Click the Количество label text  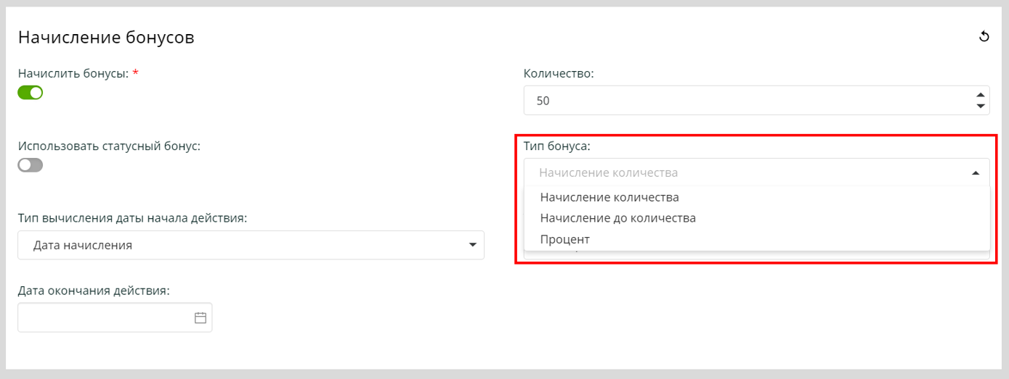[x=559, y=73]
